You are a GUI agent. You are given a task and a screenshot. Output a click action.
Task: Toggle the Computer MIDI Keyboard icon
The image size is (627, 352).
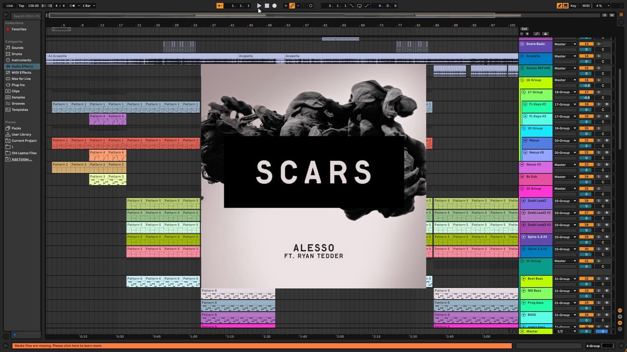click(x=566, y=6)
